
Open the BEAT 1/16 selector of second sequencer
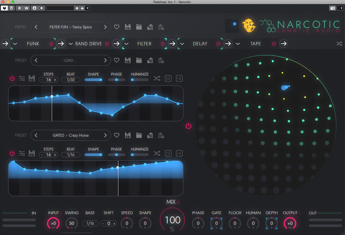pos(71,155)
